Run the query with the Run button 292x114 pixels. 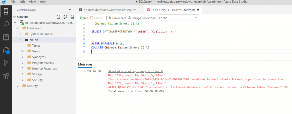(84, 18)
